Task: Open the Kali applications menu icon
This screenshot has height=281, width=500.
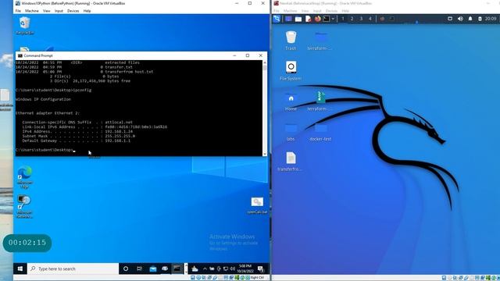Action: [x=277, y=19]
